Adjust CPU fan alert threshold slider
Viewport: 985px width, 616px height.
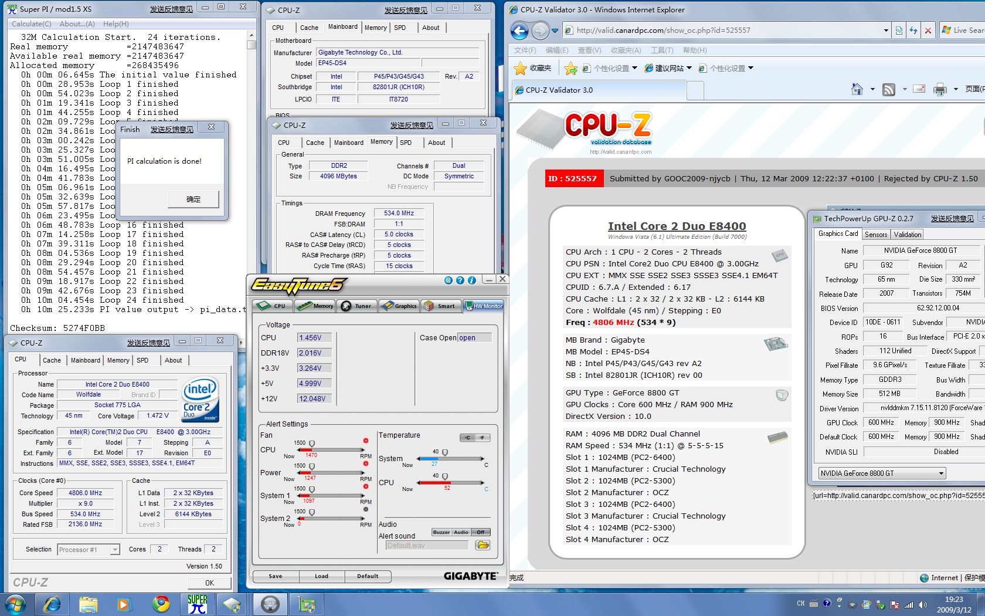click(x=312, y=444)
